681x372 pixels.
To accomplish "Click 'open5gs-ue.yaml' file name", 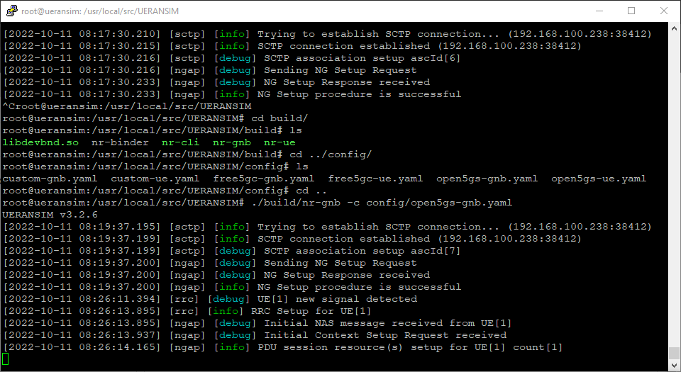I will (599, 179).
